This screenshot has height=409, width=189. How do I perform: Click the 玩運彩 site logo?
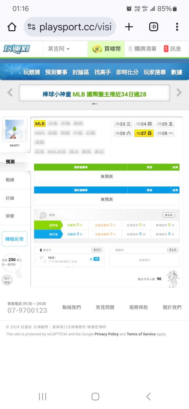click(x=17, y=49)
